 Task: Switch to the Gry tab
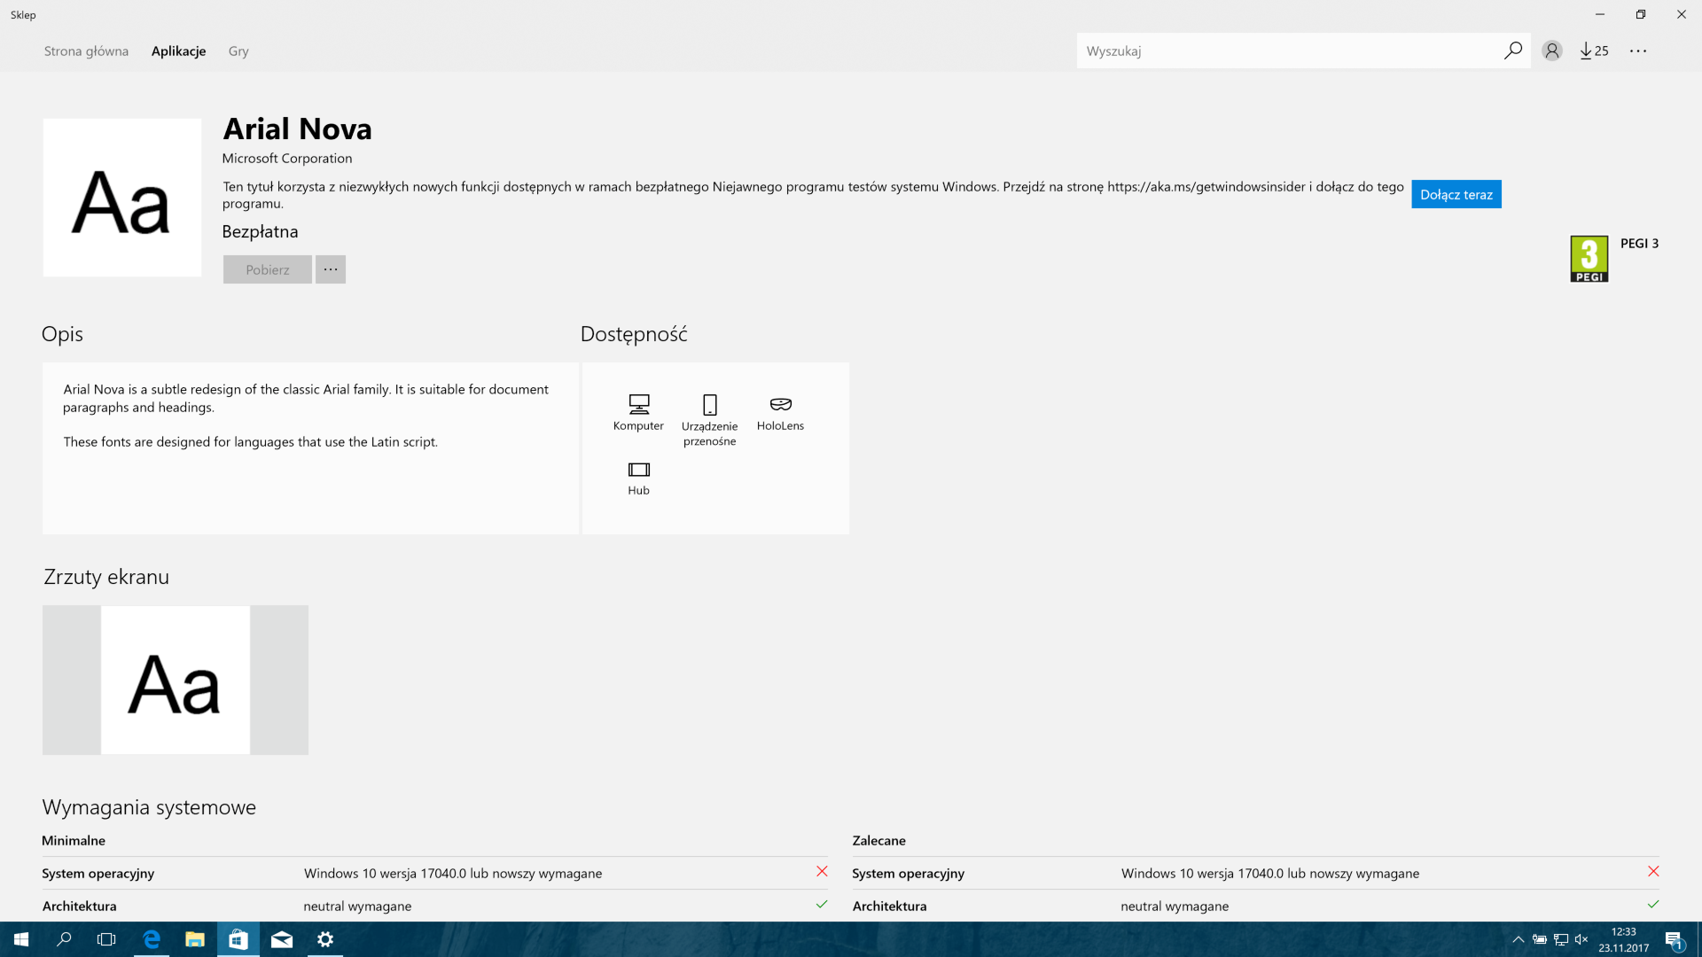click(x=238, y=51)
